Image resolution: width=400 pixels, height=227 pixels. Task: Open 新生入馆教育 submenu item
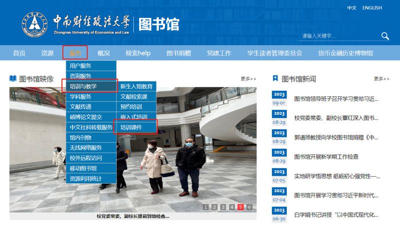[x=136, y=86]
